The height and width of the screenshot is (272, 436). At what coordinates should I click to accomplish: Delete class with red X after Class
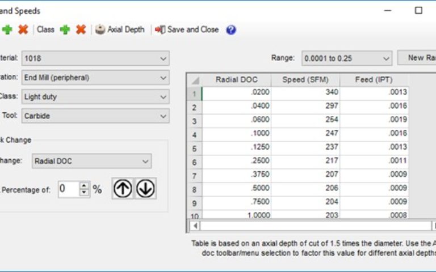tap(81, 29)
